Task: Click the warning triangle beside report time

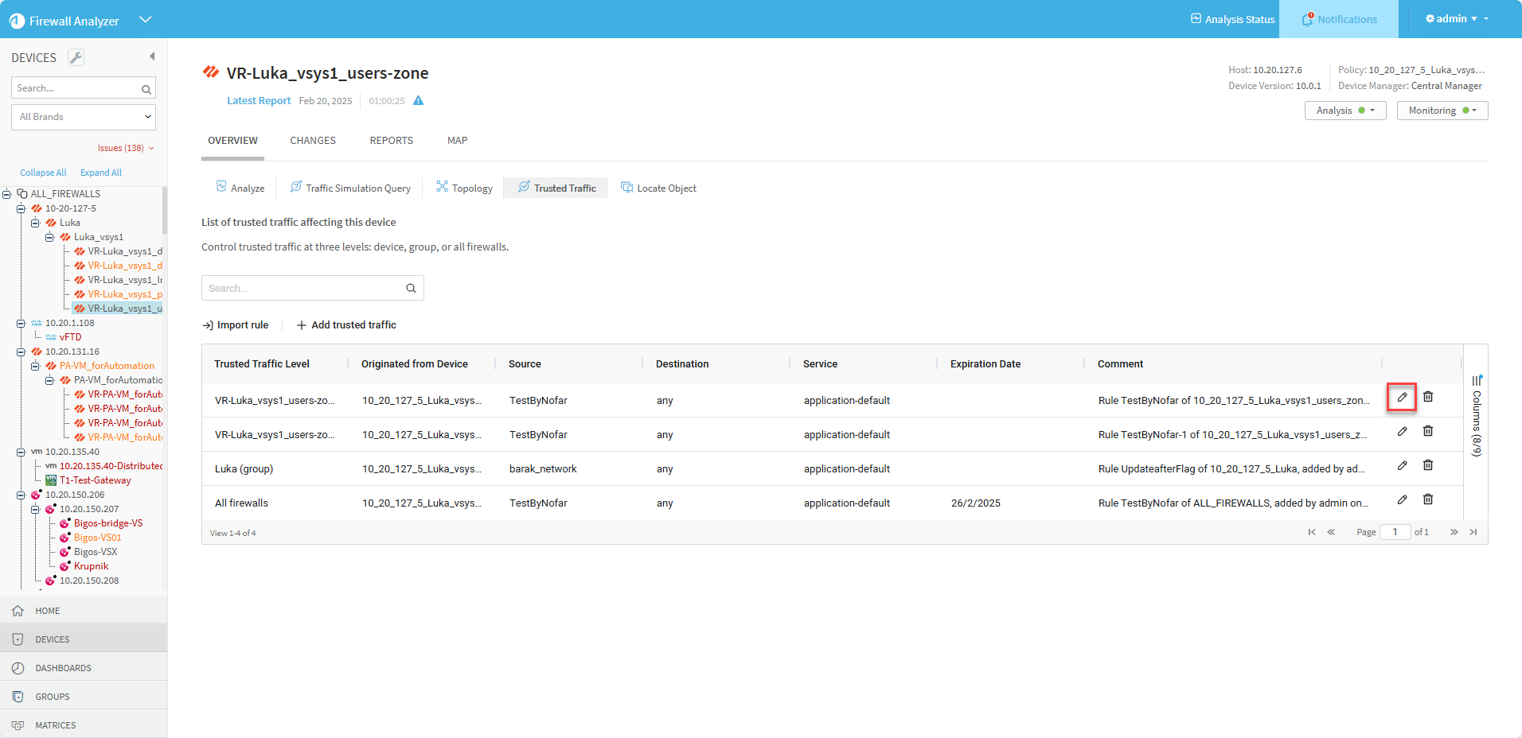Action: (418, 101)
